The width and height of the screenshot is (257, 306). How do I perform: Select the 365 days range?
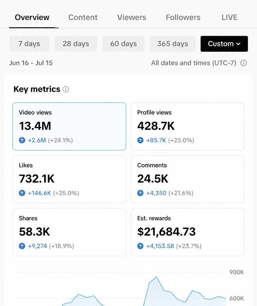pyautogui.click(x=173, y=44)
